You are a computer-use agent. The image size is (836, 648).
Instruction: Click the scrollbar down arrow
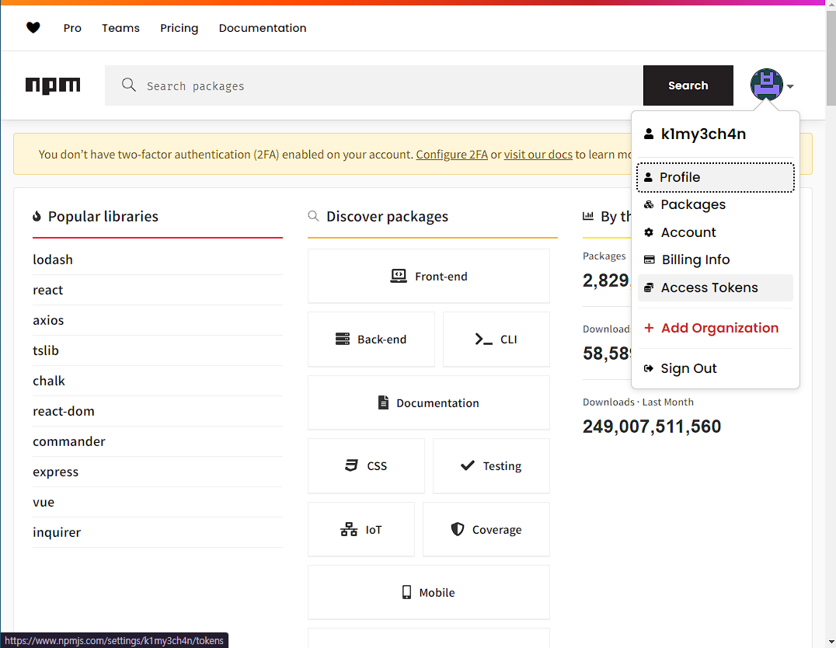pyautogui.click(x=831, y=642)
